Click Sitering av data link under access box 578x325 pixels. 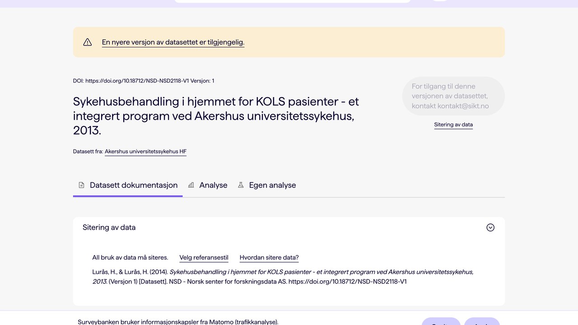coord(453,125)
